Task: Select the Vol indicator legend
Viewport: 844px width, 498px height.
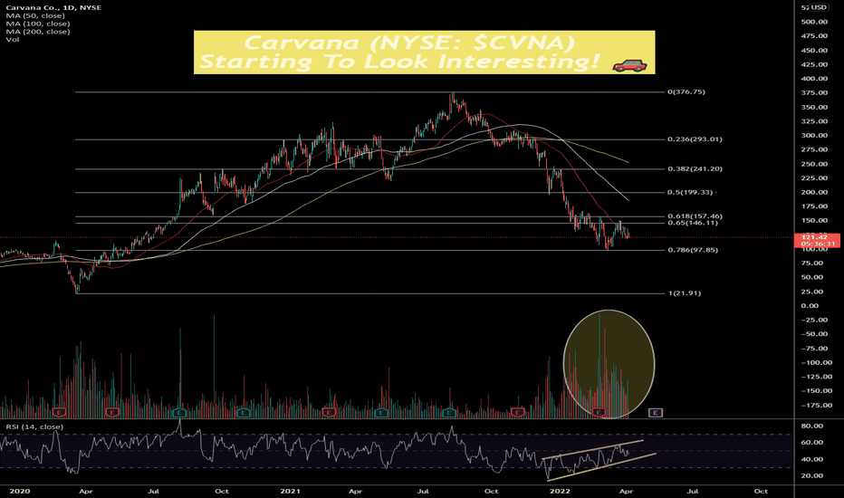Action: click(x=13, y=40)
